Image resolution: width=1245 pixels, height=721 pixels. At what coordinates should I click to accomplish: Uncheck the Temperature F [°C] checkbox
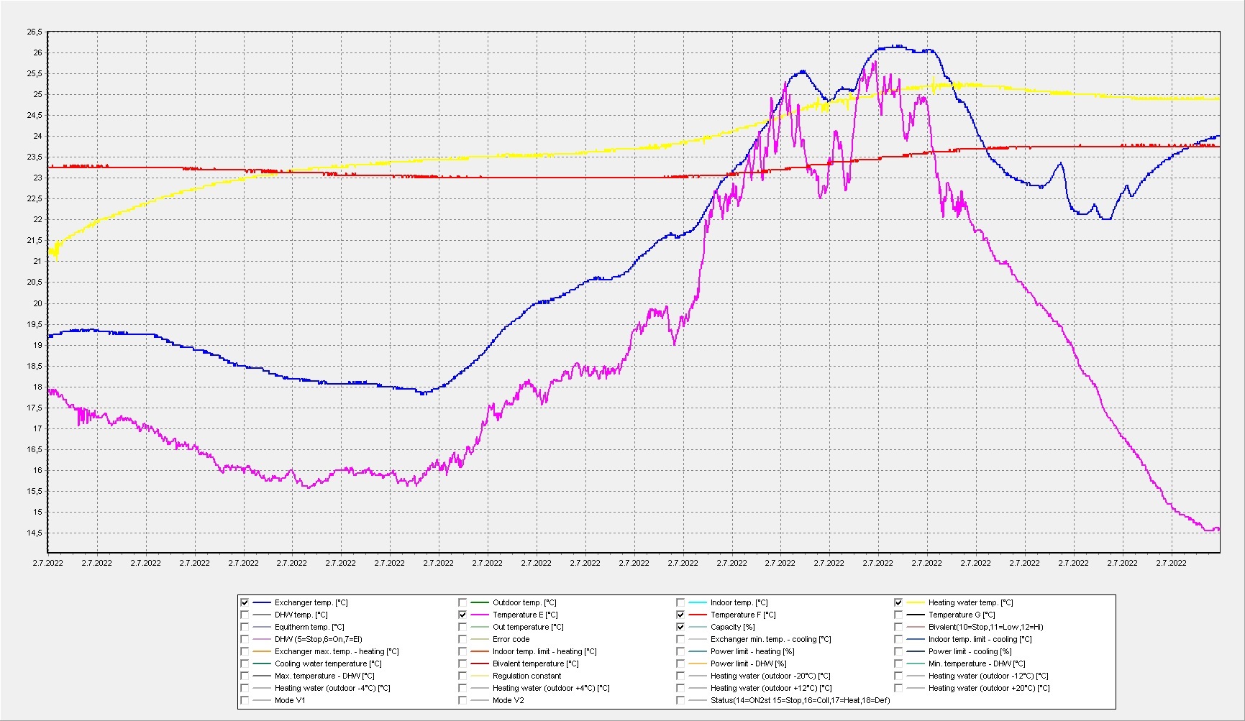[680, 615]
